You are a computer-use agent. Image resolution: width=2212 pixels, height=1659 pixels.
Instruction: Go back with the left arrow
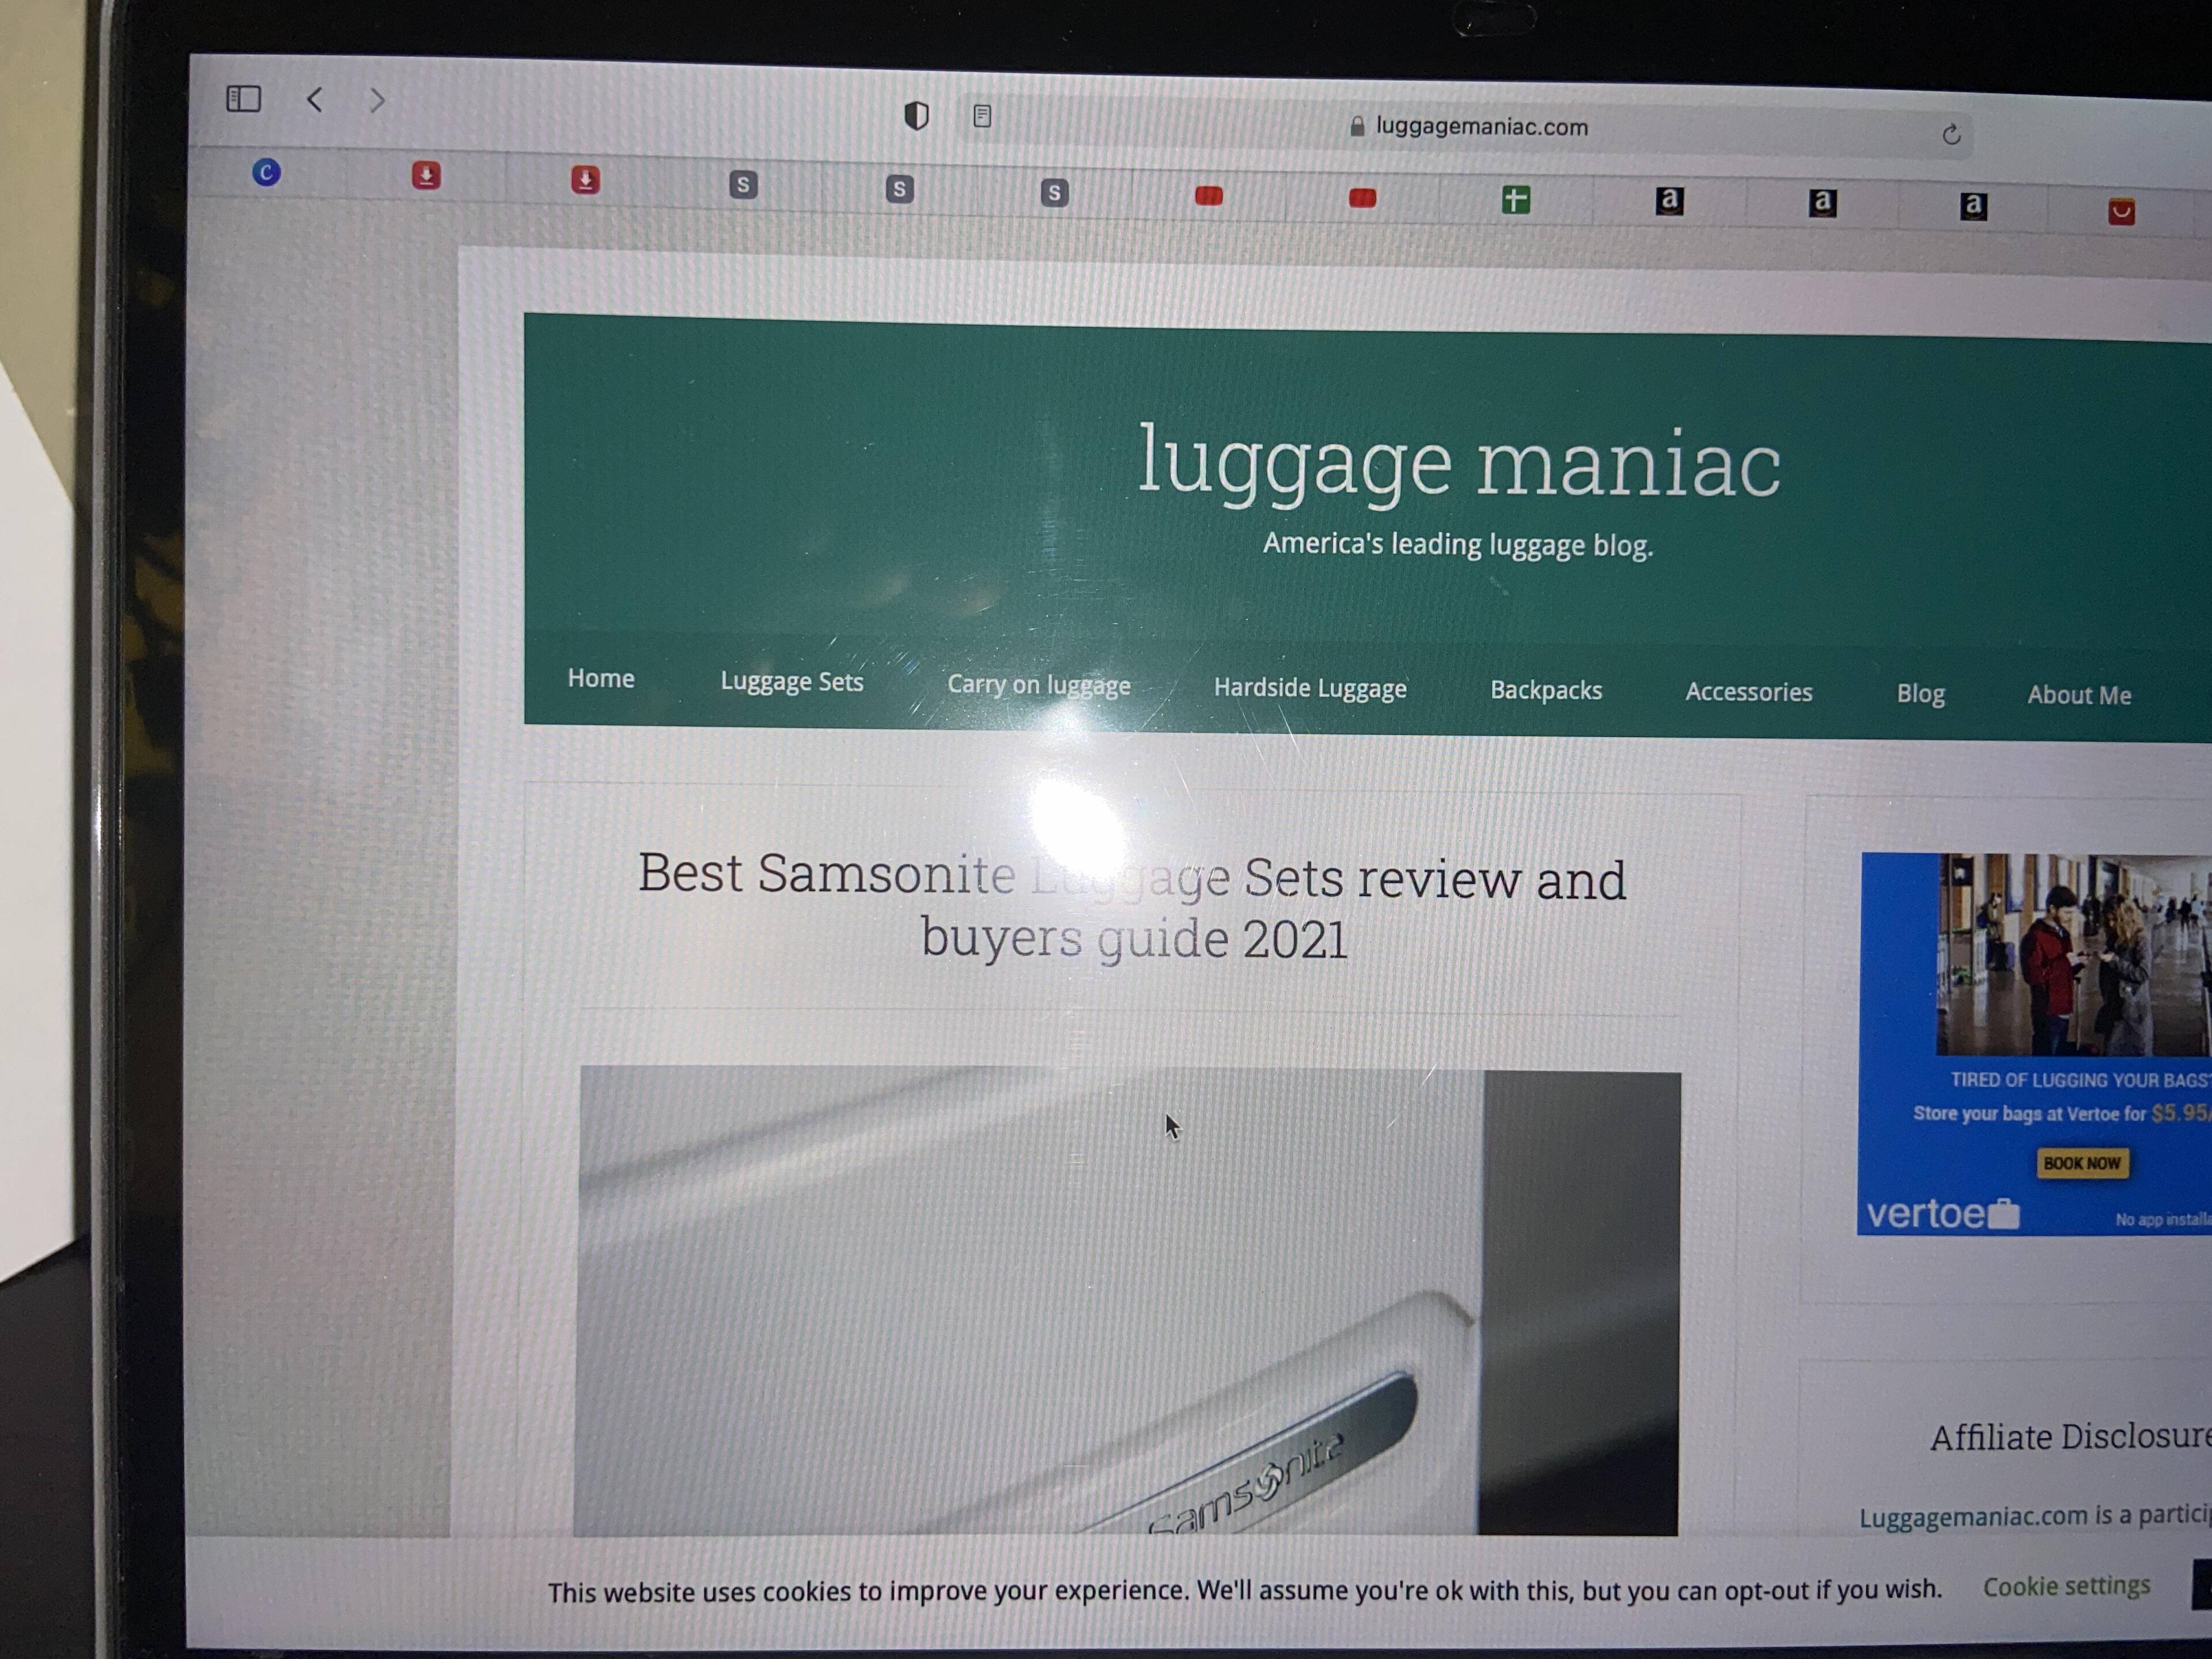tap(315, 99)
